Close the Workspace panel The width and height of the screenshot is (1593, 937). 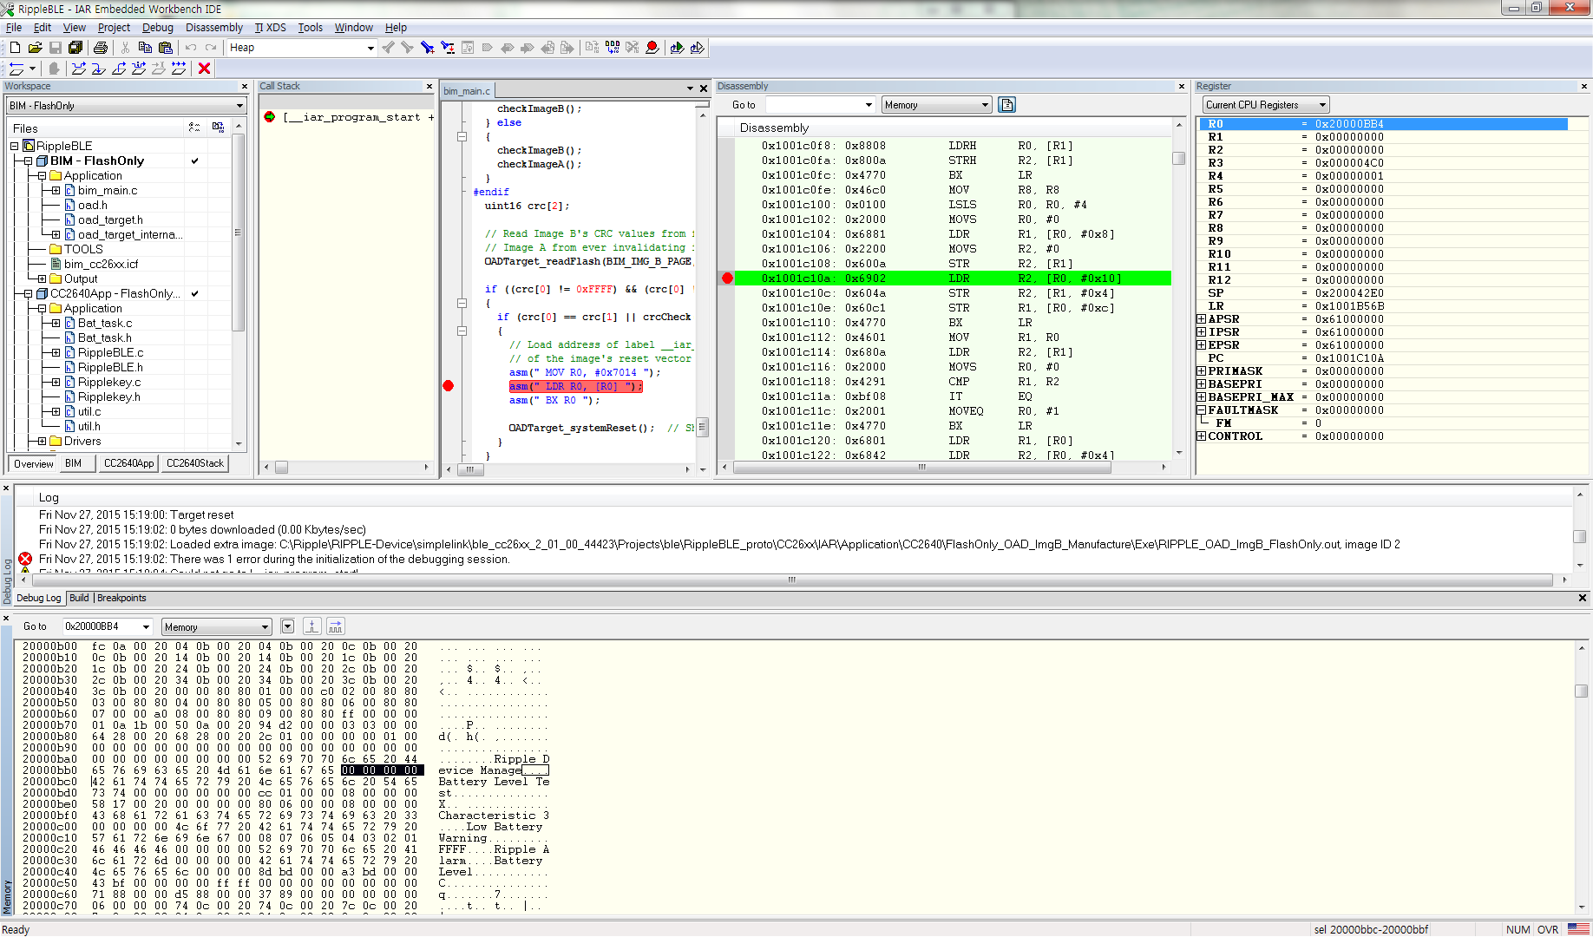(245, 87)
